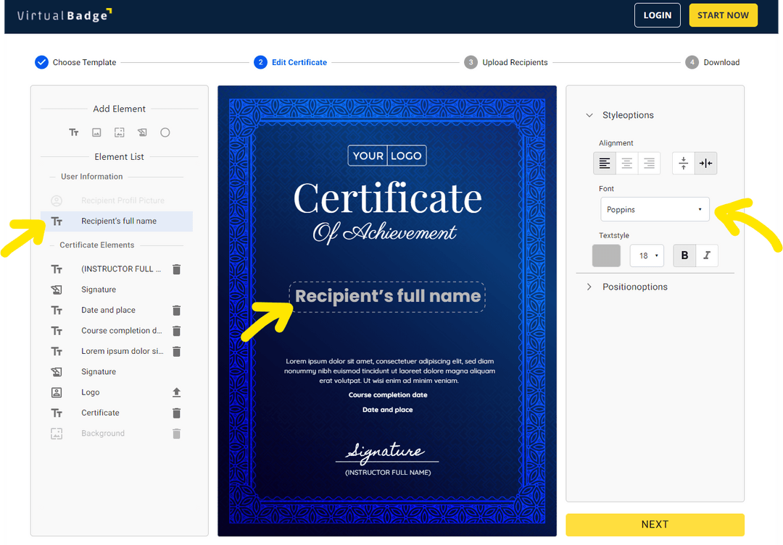Select the Add Text element tool
Viewport: 783px width, 545px height.
point(73,132)
